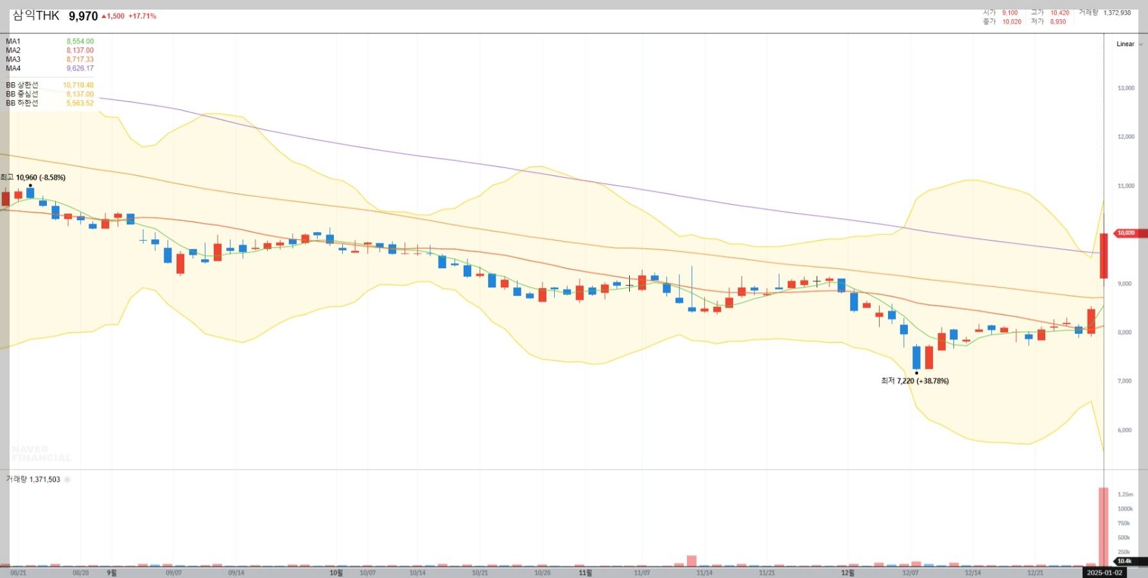Click the 최저 7,220 low marker label

coord(915,381)
